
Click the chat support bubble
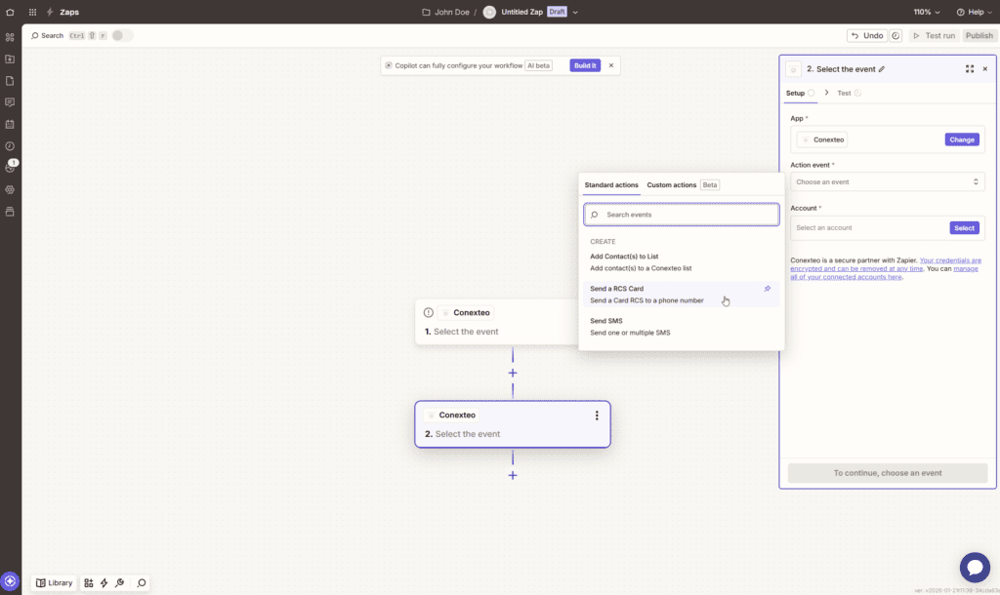click(x=975, y=567)
